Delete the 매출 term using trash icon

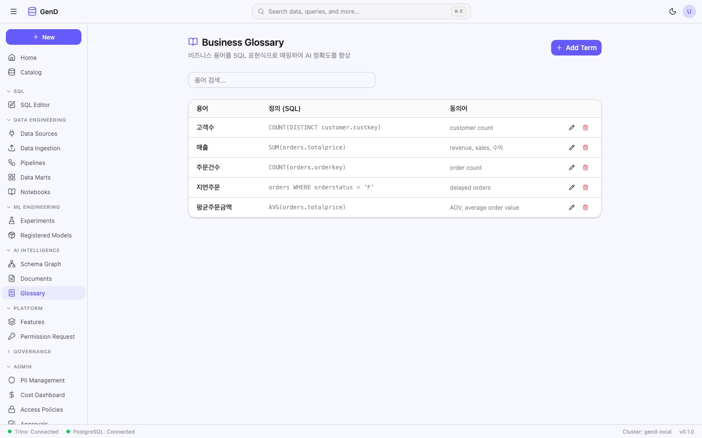585,147
